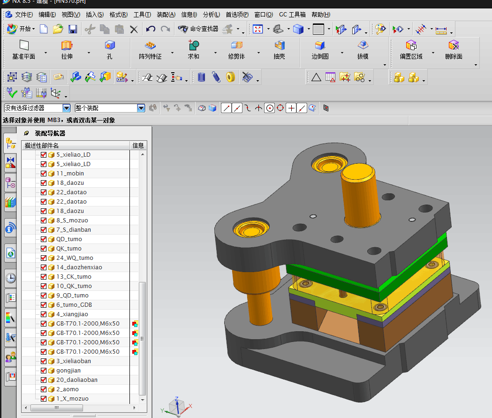This screenshot has height=418, width=492.
Task: Select the Unite (求和) tool
Action: click(194, 50)
